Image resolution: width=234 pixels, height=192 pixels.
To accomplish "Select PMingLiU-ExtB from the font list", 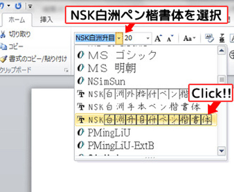I will (146, 145).
